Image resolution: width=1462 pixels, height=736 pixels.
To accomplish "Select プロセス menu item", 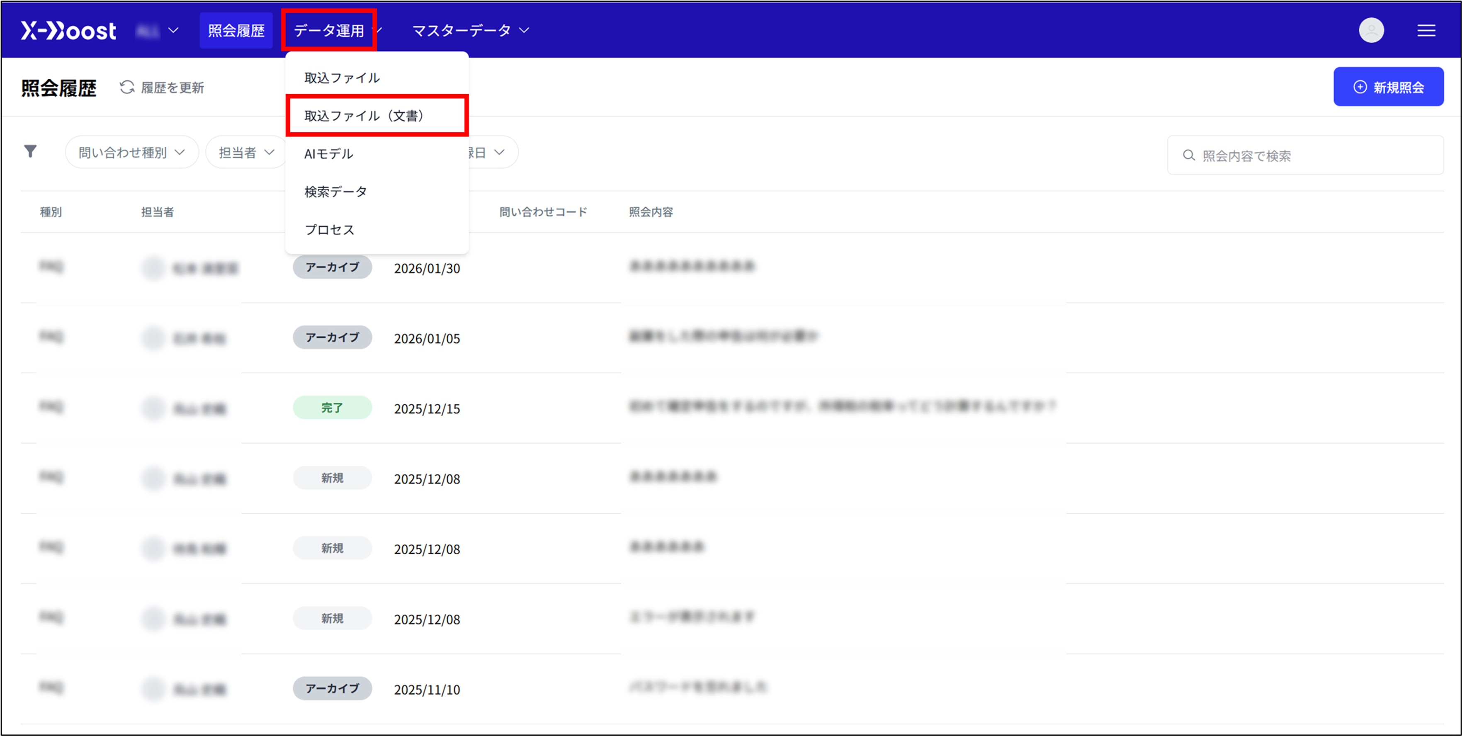I will [x=377, y=230].
